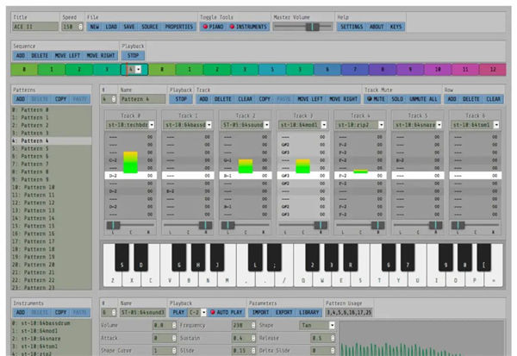This screenshot has width=517, height=356.
Task: Click the purple sequence block 10
Action: (438, 69)
